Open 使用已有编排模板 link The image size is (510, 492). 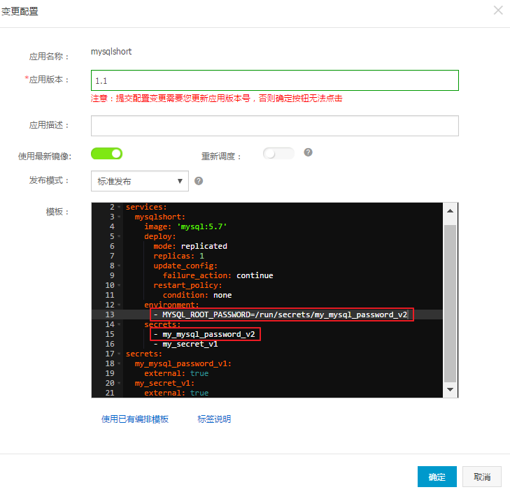(x=135, y=419)
